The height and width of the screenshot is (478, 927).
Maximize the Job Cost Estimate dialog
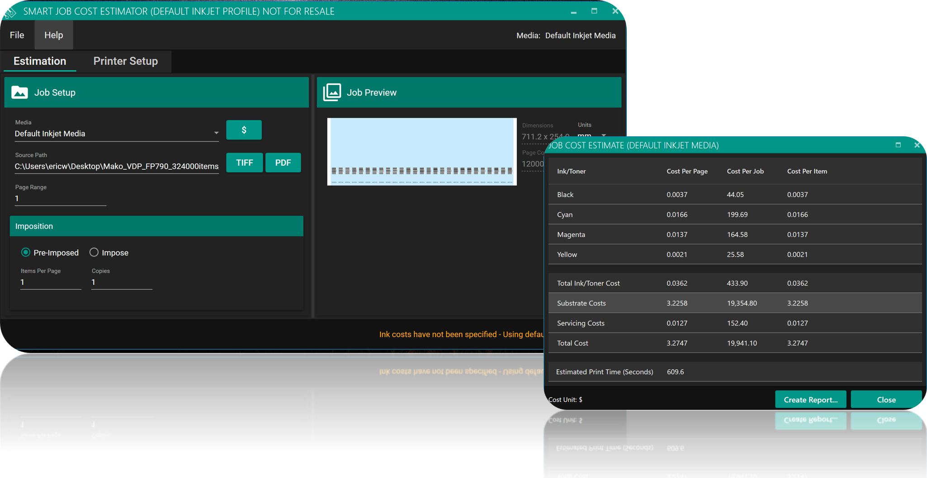click(898, 145)
